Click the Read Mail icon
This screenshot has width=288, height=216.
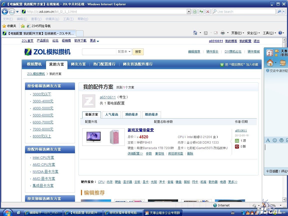click(x=216, y=33)
